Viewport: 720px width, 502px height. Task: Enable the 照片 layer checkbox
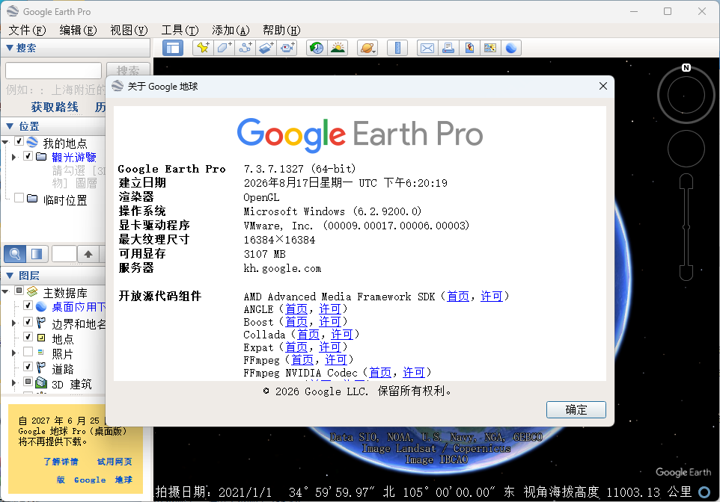28,352
